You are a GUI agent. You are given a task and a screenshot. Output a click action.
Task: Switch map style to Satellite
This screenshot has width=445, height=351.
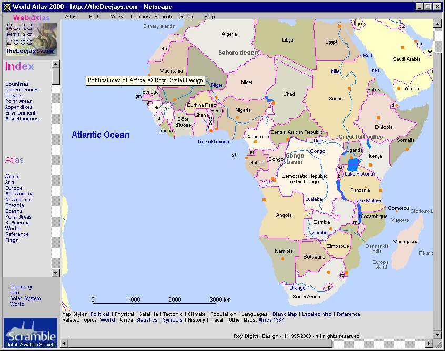pyautogui.click(x=149, y=314)
